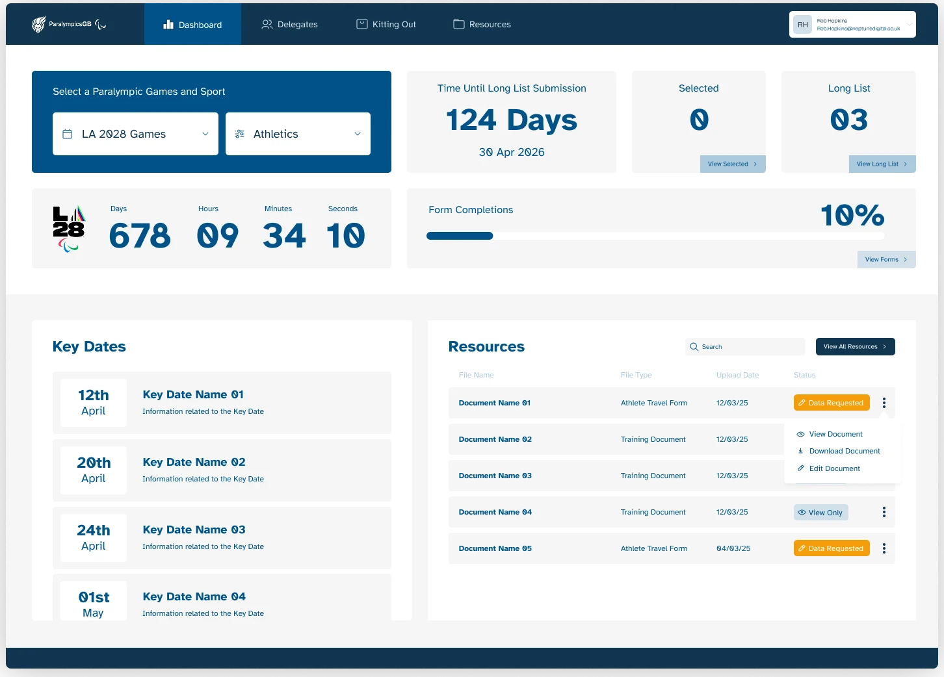Click Document Name 05 file name
944x677 pixels.
tap(495, 548)
